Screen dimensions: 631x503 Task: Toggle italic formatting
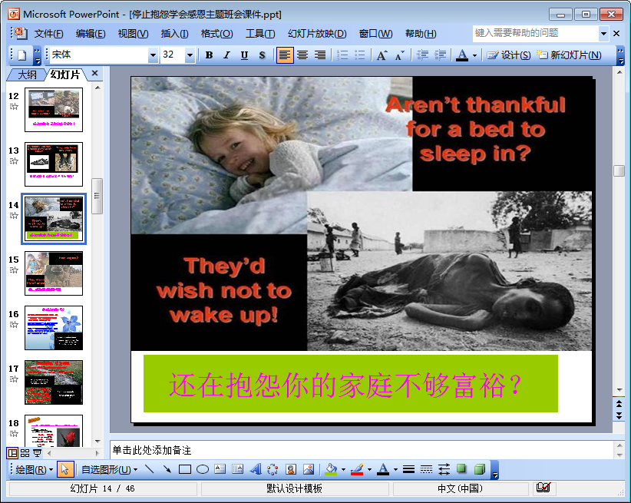(226, 55)
